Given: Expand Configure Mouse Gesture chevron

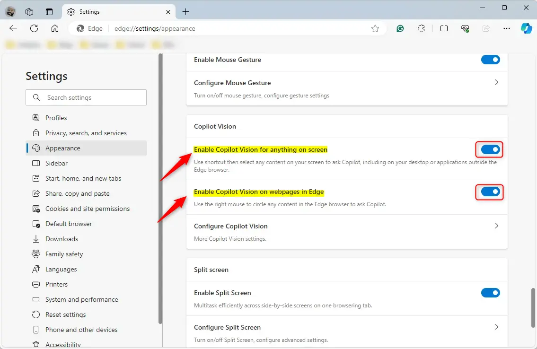Looking at the screenshot, I should pos(496,82).
